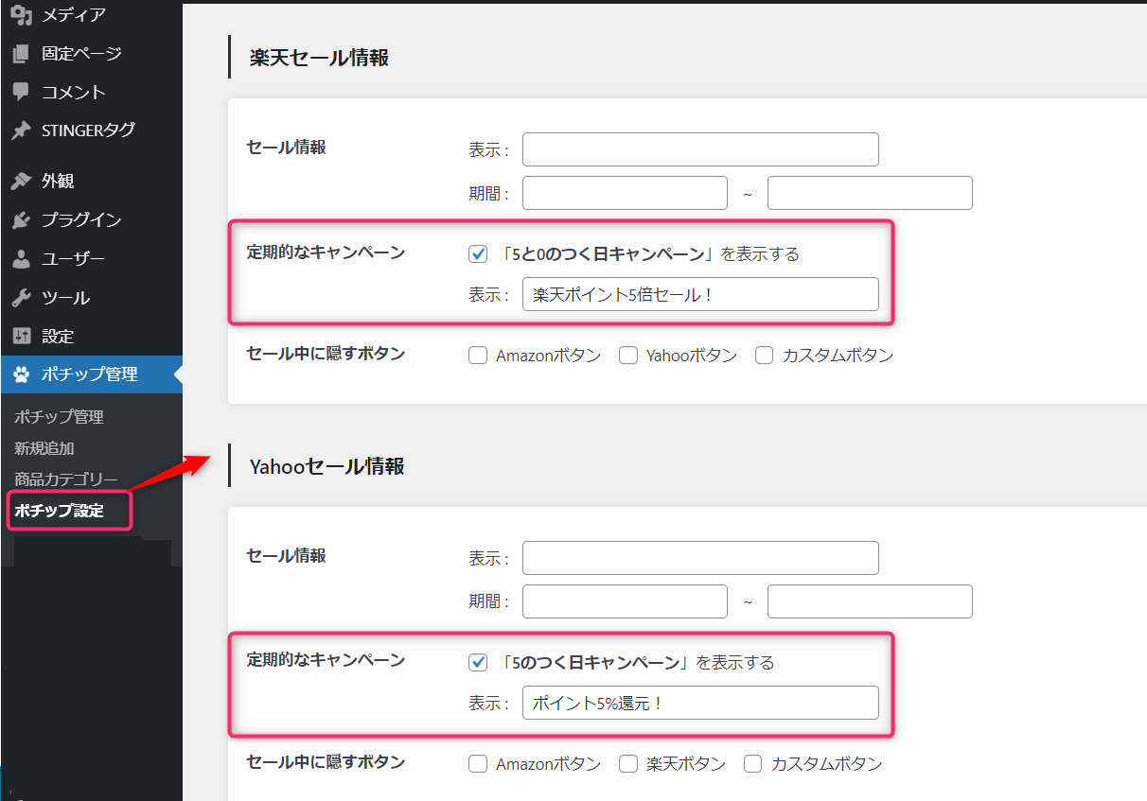Image resolution: width=1147 pixels, height=801 pixels.
Task: Focus 楽天 period start date field
Action: [625, 193]
